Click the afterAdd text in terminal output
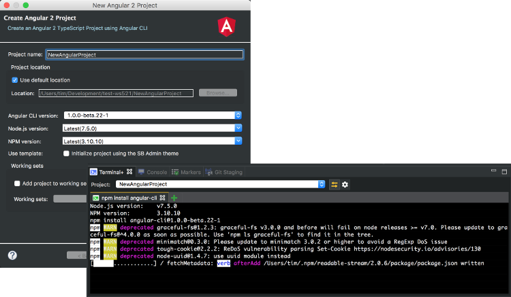511x297 pixels. coord(247,263)
